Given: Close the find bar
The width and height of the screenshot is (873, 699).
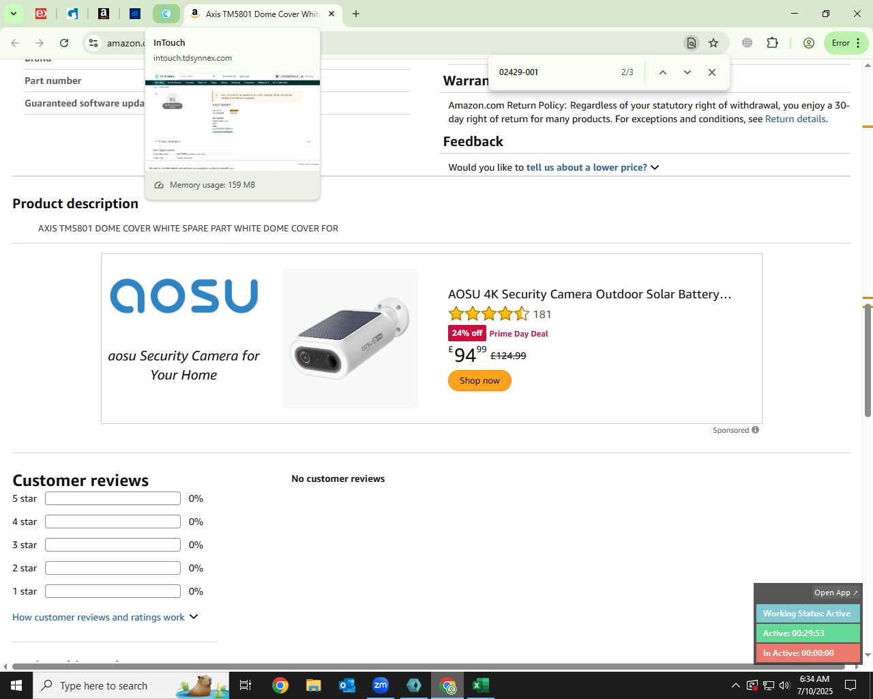Looking at the screenshot, I should click(x=712, y=72).
